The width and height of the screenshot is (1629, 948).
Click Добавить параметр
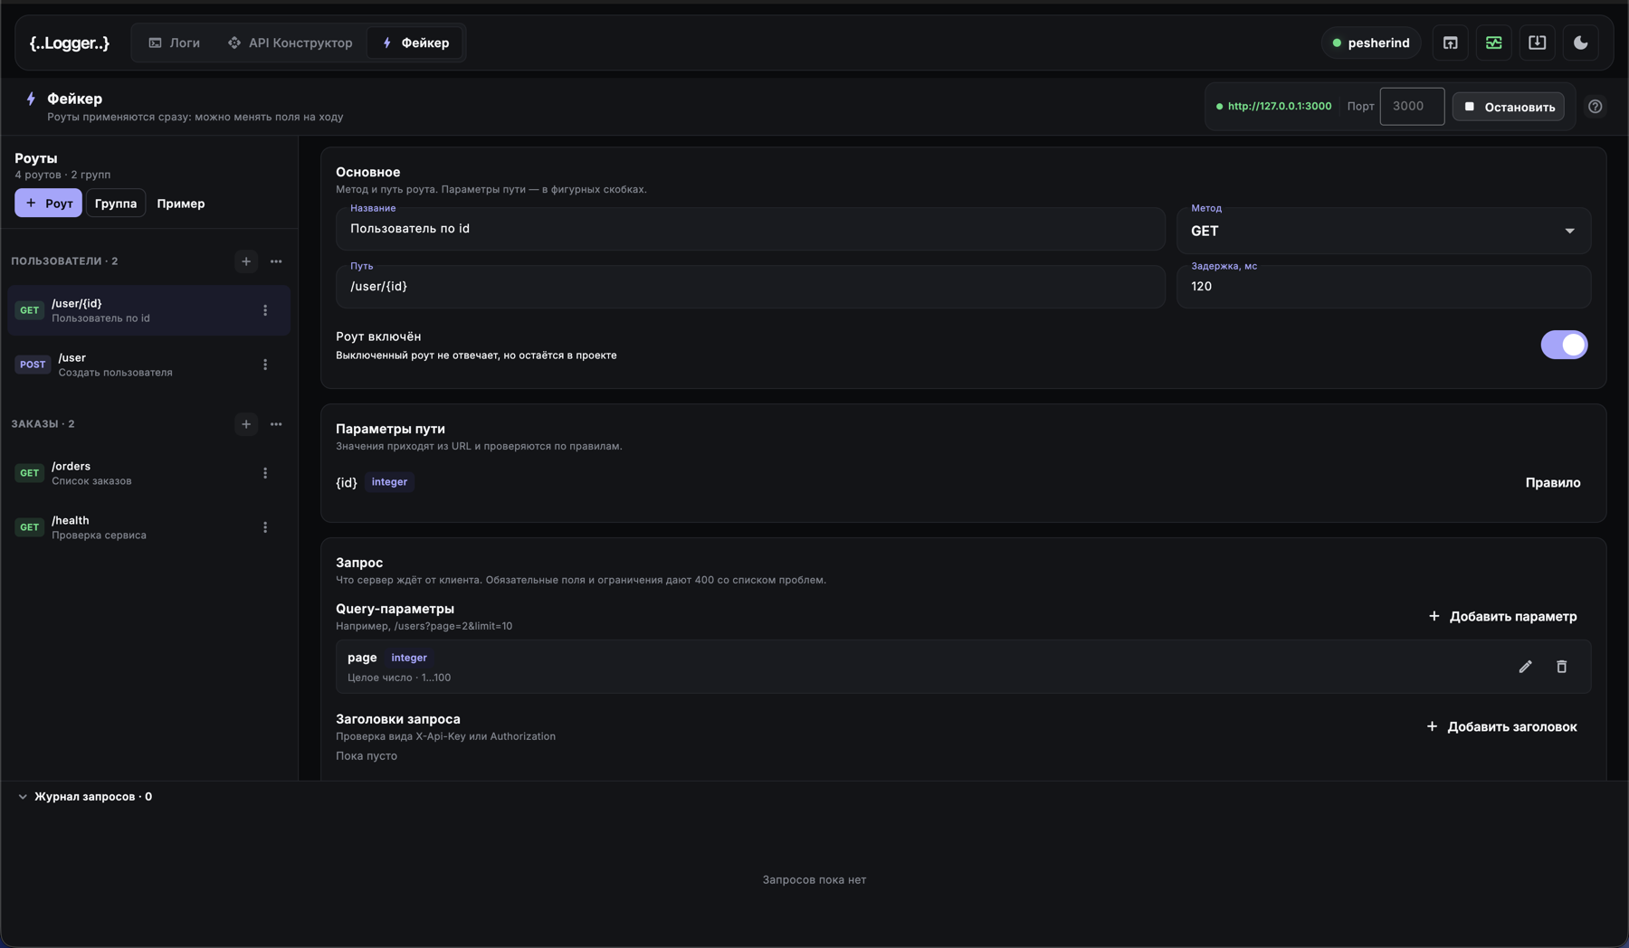pos(1502,616)
